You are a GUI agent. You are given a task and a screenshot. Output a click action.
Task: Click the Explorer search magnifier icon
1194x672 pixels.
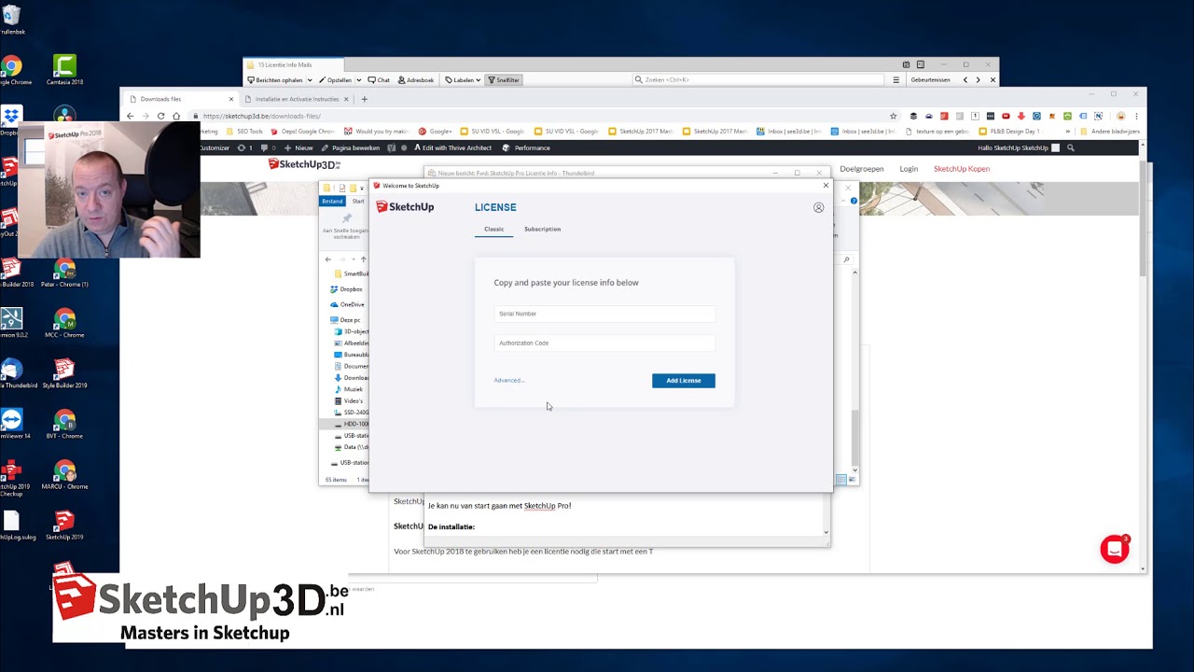point(846,259)
